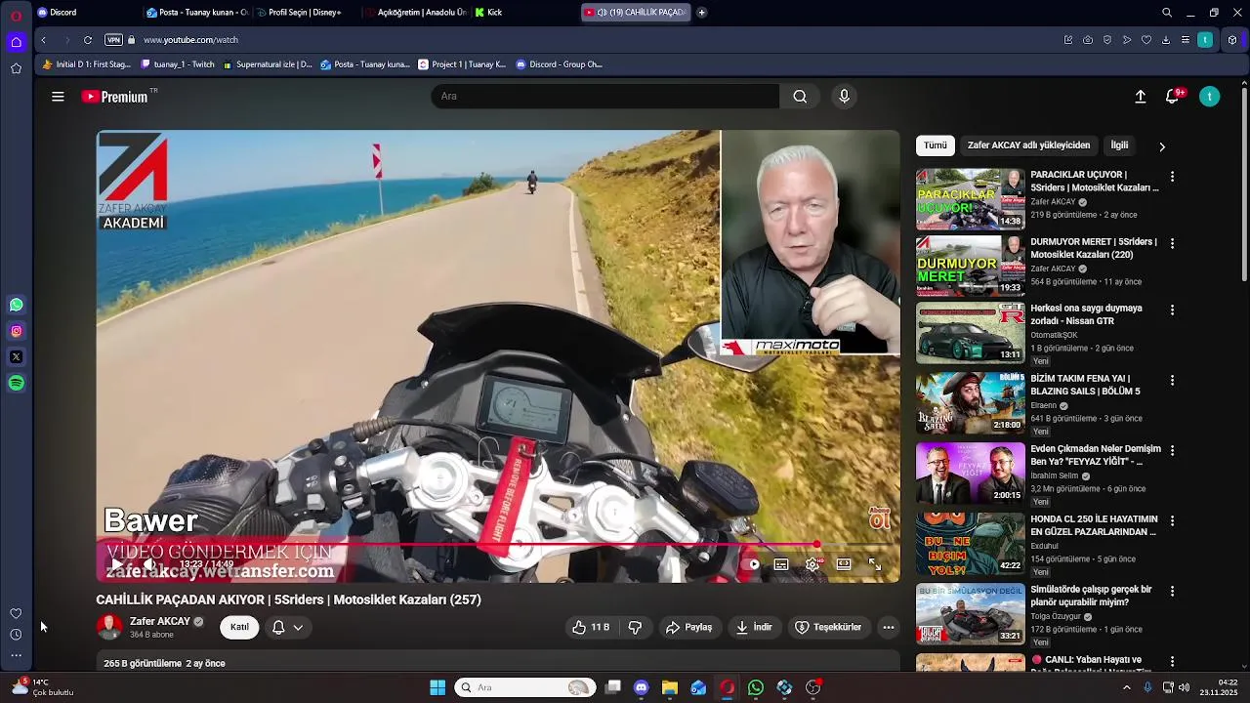Open options for BLAZING SAILS video
The image size is (1250, 703).
[x=1172, y=380]
